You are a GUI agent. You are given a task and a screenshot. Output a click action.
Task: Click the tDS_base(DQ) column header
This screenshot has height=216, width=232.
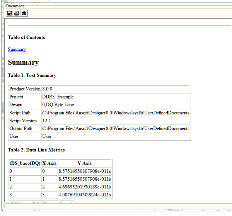click(24, 163)
